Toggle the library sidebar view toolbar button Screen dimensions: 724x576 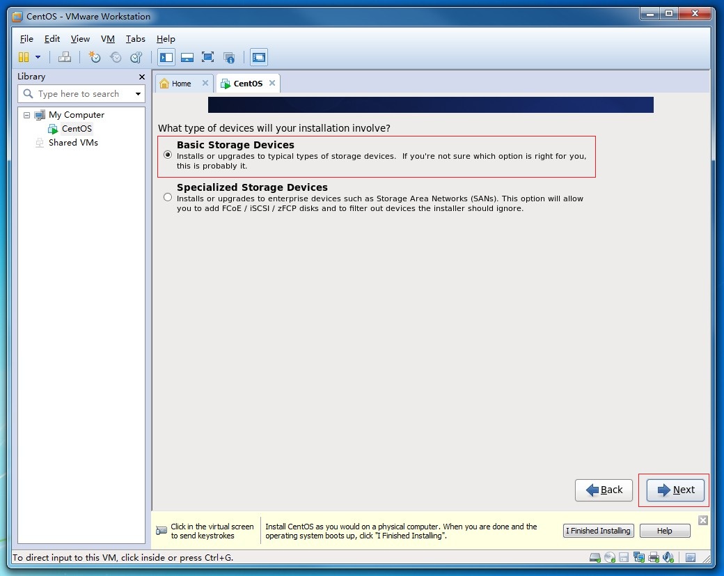[166, 57]
